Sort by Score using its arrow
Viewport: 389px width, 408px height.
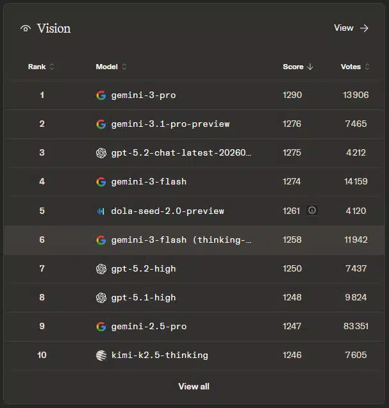pyautogui.click(x=310, y=67)
